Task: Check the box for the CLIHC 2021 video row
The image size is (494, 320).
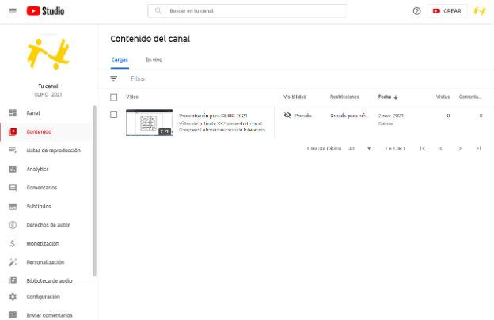Action: pos(114,114)
